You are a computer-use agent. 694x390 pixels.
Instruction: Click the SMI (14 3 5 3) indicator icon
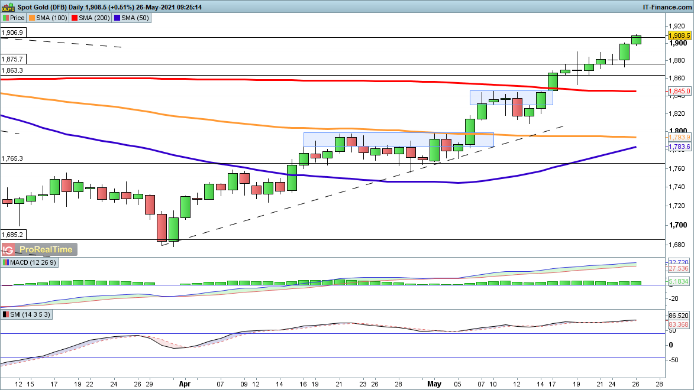click(x=6, y=314)
